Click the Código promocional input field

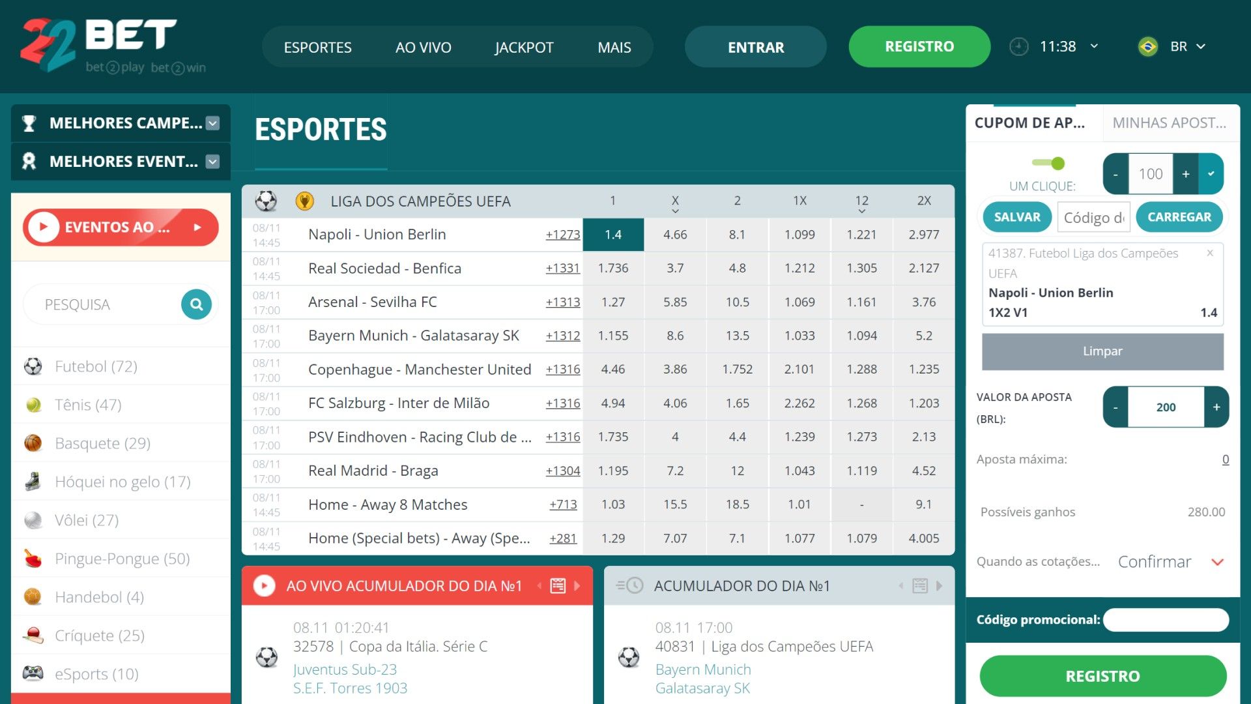pos(1166,620)
